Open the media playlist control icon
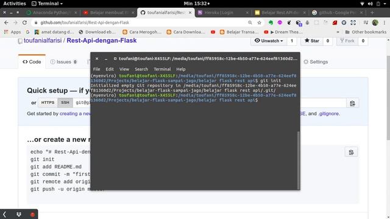Screen dimensions: 390x219 click(366, 23)
